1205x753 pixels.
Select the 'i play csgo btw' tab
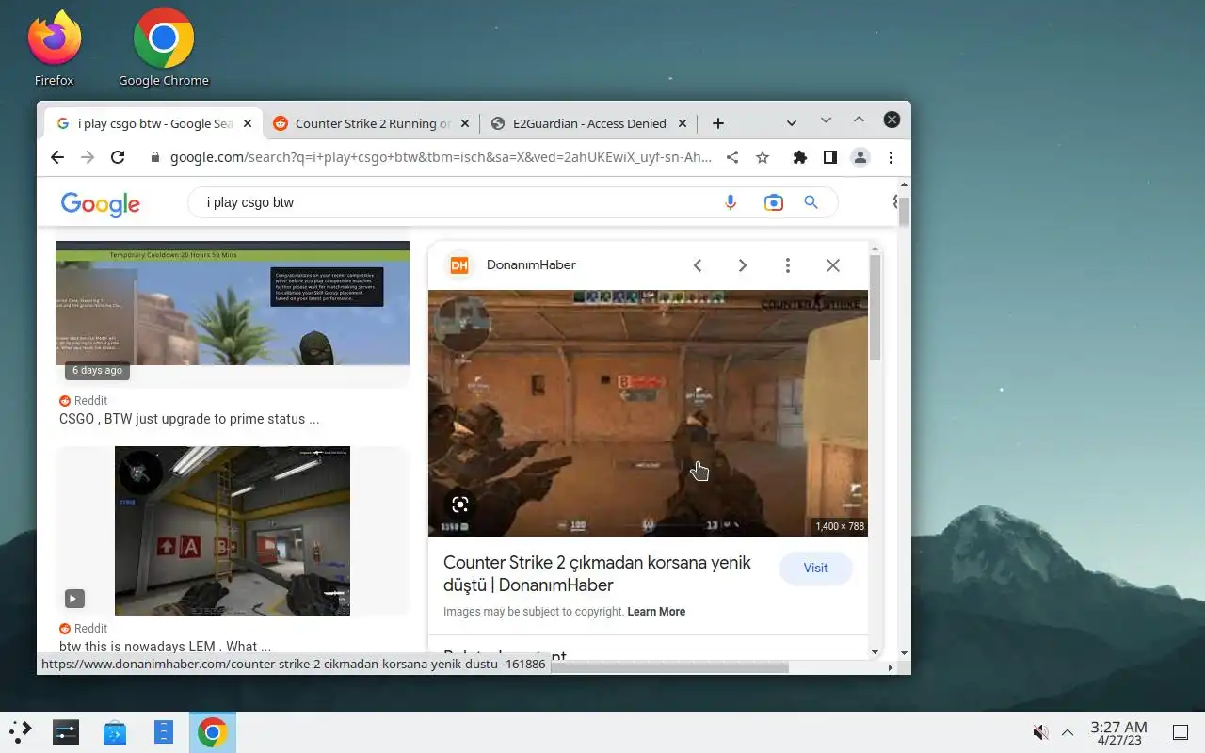(x=153, y=123)
